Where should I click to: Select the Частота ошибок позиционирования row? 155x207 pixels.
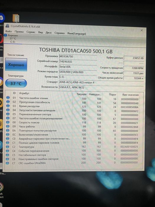[74, 119]
